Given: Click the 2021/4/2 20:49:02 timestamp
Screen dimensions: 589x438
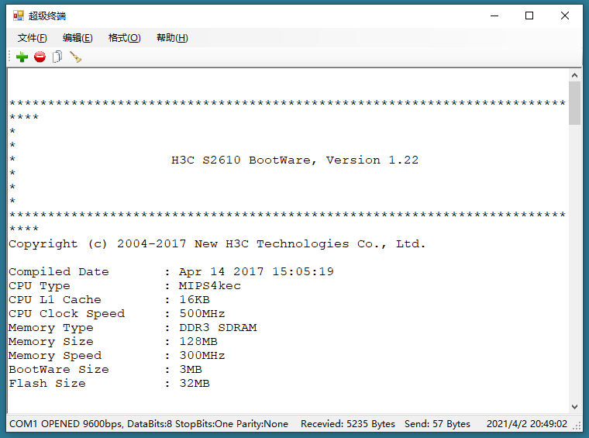Looking at the screenshot, I should coord(527,424).
